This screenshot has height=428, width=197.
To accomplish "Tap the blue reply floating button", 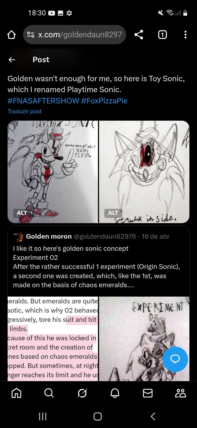I will [x=175, y=359].
